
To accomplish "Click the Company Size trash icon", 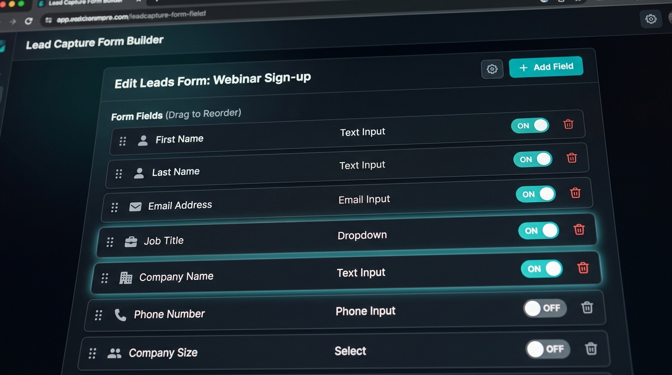I will point(591,348).
